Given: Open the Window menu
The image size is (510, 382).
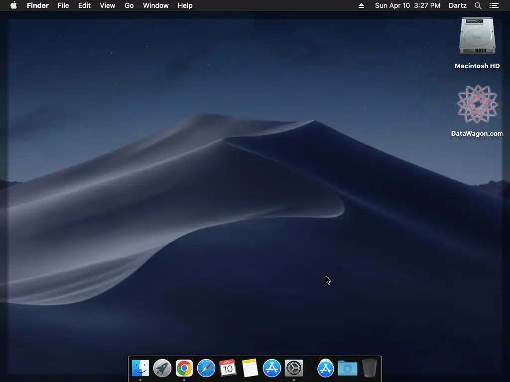Looking at the screenshot, I should coord(156,5).
